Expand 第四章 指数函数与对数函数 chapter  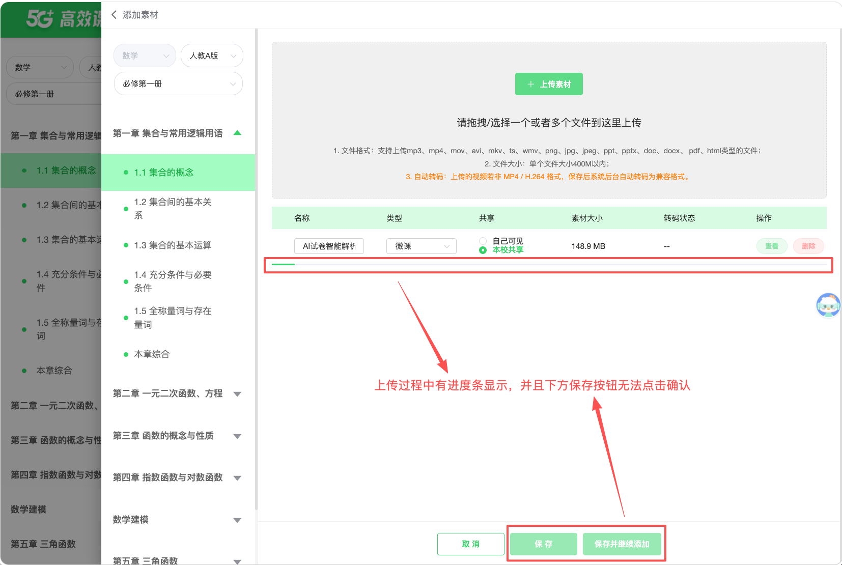click(x=237, y=477)
